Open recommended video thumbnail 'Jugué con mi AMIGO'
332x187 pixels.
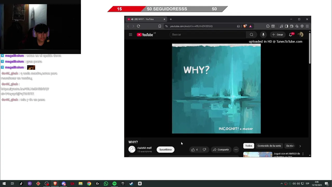[x=258, y=155]
